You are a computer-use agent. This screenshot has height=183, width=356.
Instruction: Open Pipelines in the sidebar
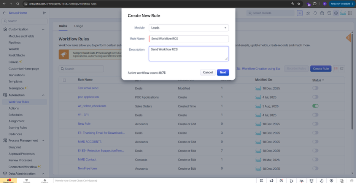pos(14,43)
